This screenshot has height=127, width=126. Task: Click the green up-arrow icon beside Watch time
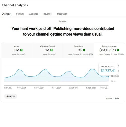(51, 50)
